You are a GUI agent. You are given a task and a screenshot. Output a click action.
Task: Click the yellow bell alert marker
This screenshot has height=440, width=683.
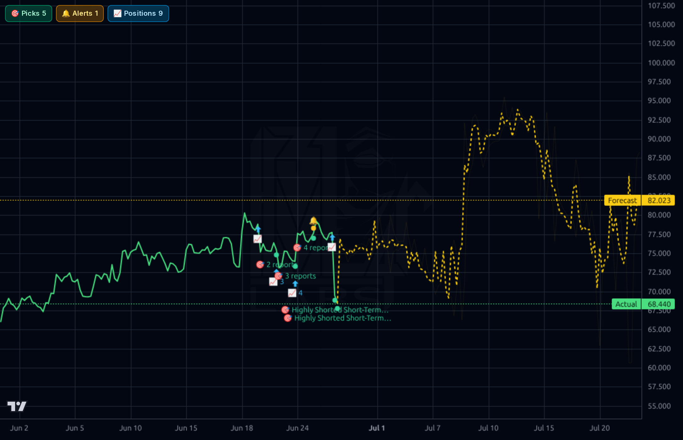pyautogui.click(x=313, y=221)
